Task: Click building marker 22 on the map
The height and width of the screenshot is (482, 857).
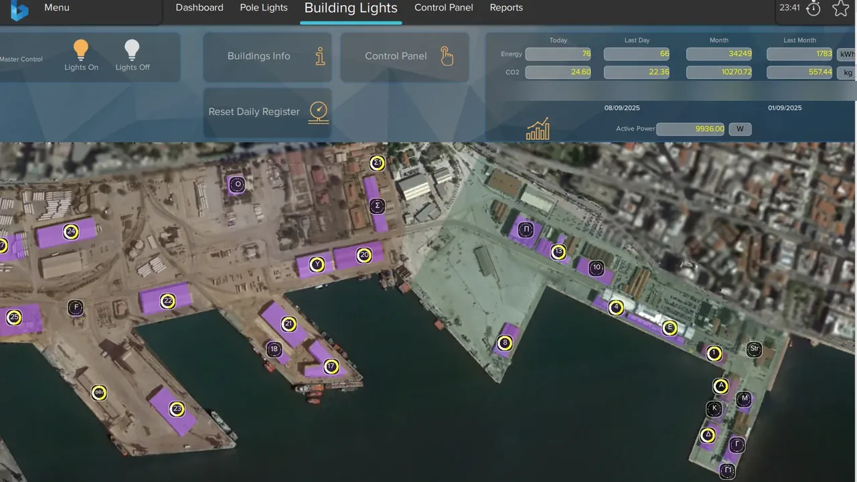Action: [x=168, y=301]
